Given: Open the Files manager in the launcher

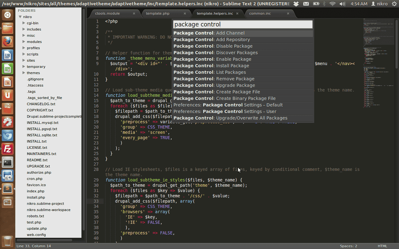Looking at the screenshot, I should pos(7,29).
